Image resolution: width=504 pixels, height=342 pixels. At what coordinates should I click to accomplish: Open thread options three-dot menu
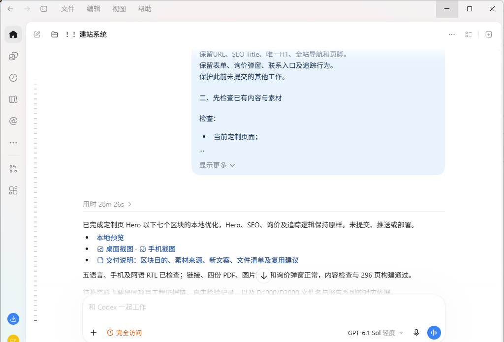[x=452, y=34]
